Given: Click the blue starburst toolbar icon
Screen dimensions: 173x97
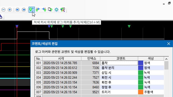Looking at the screenshot, I should [56, 10].
